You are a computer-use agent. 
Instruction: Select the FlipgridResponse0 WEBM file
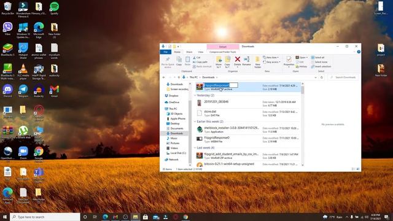click(247, 139)
